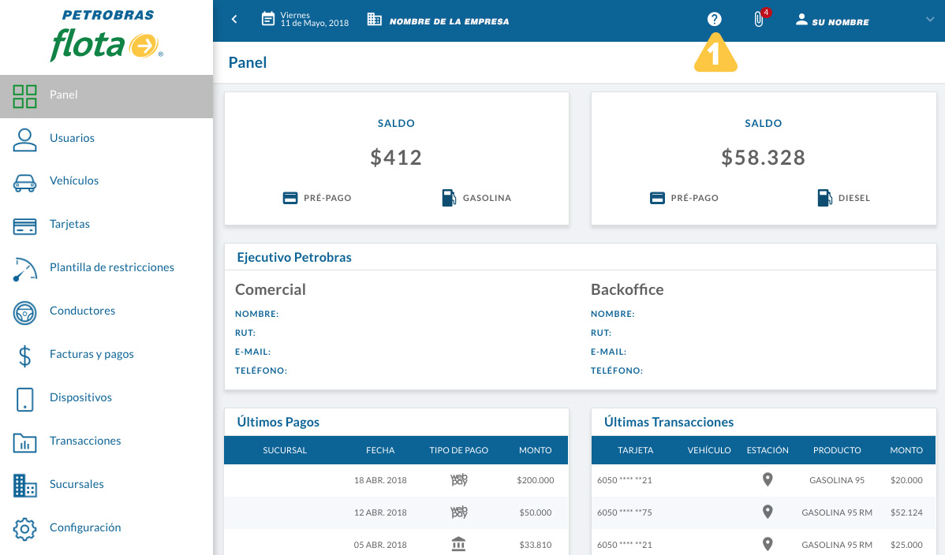Sort payments by TIPO DE PAGO column
Screen dimensions: 945x555
pyautogui.click(x=458, y=450)
